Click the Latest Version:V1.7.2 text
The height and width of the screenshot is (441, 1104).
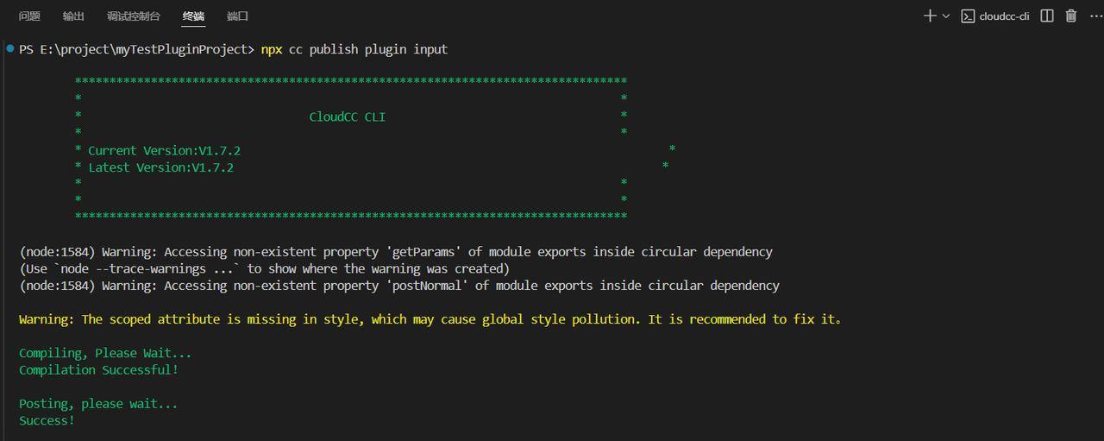(x=160, y=167)
